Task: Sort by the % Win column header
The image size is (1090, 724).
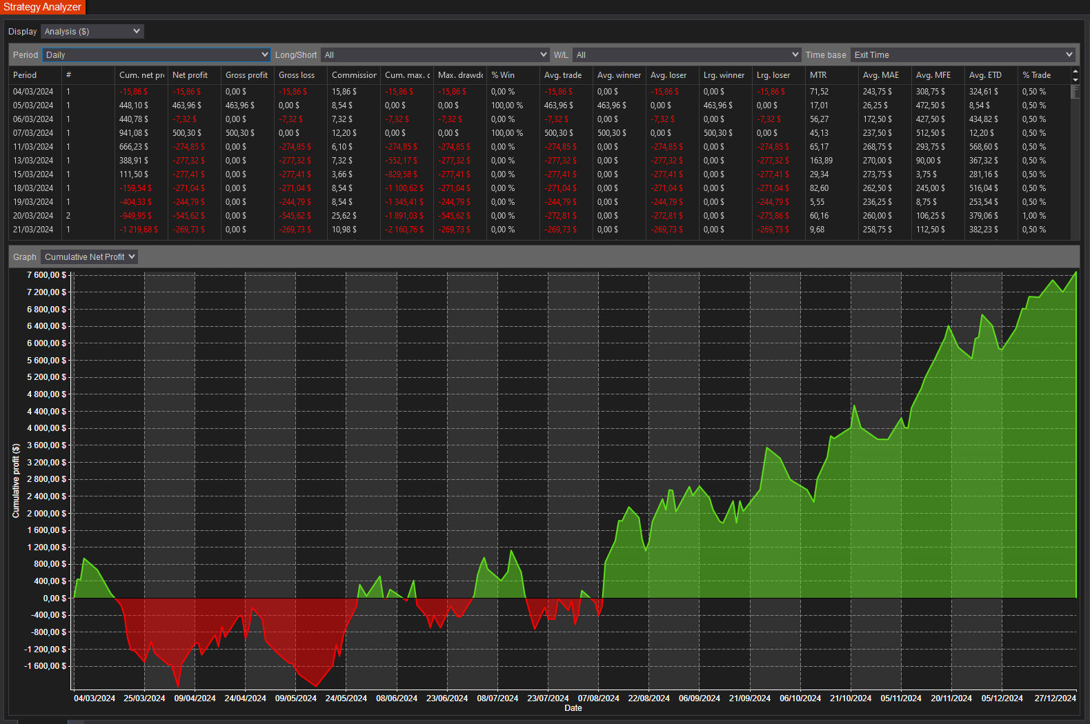Action: click(x=513, y=75)
